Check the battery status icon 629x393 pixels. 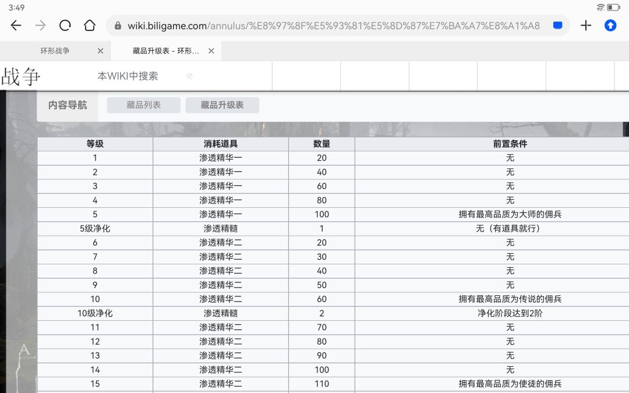coord(613,7)
